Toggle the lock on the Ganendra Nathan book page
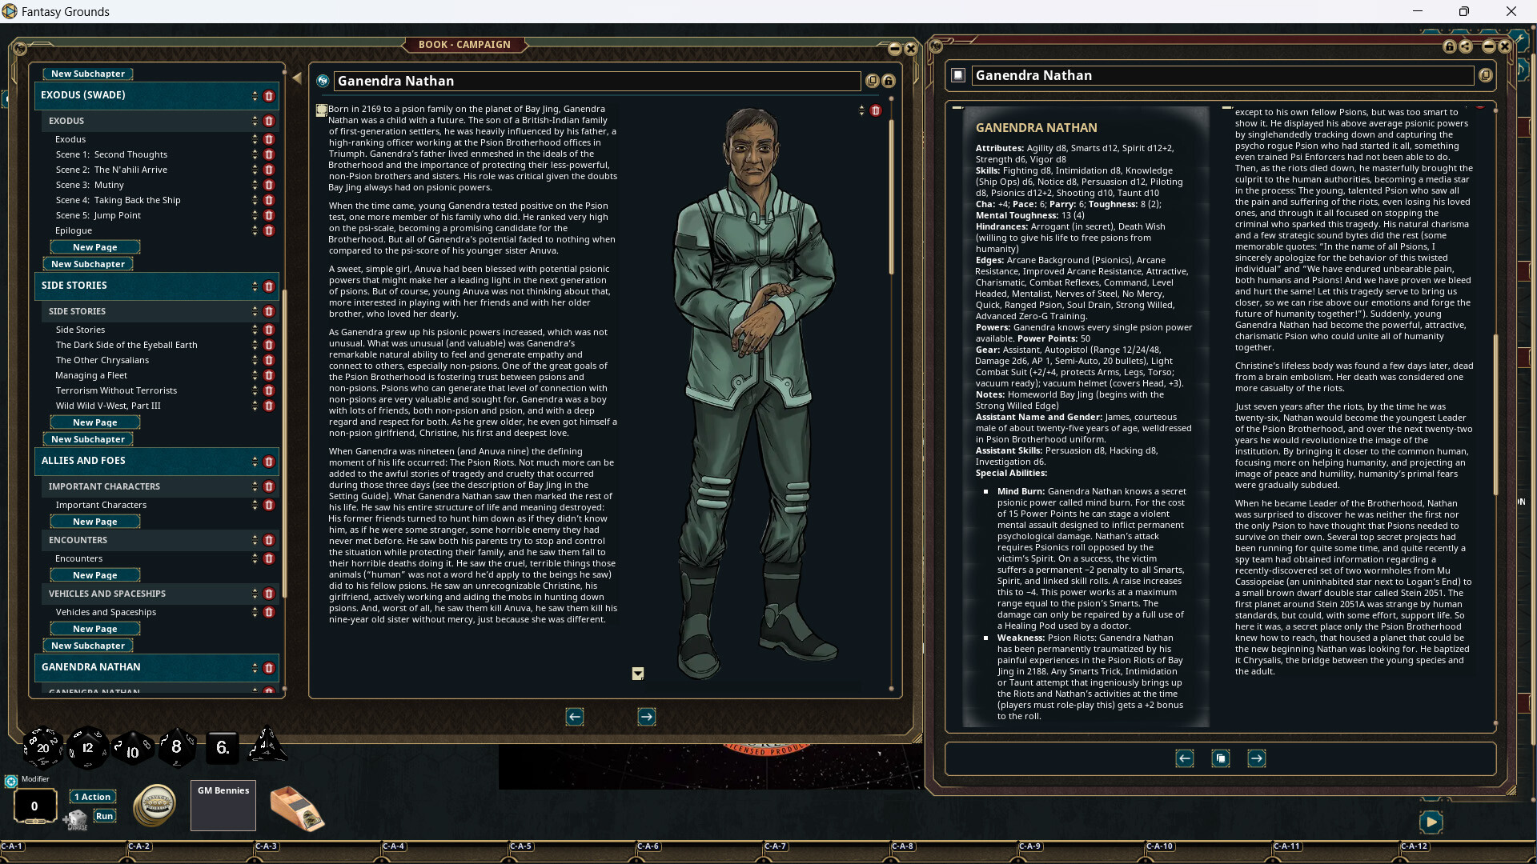 click(889, 81)
